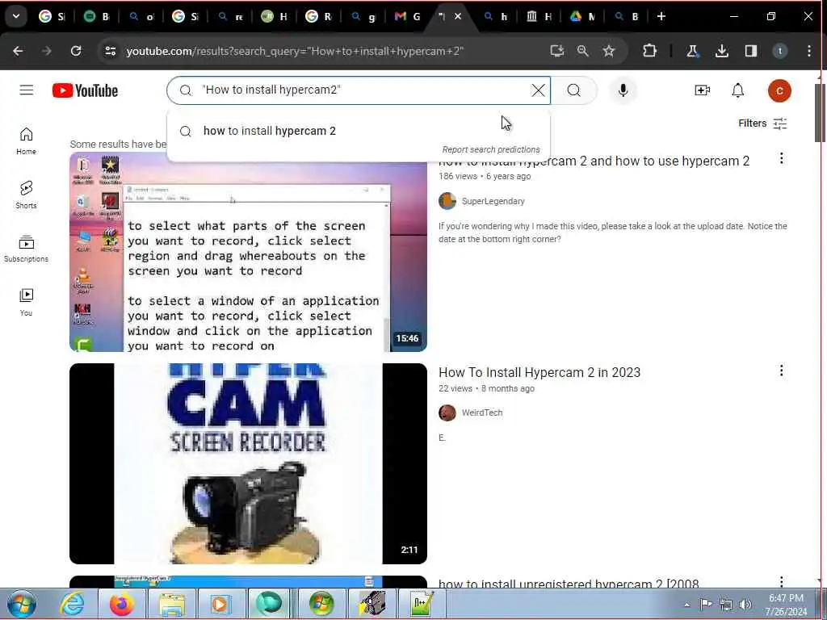Open the Chrome profile avatar labeled t
The height and width of the screenshot is (620, 827).
point(780,51)
